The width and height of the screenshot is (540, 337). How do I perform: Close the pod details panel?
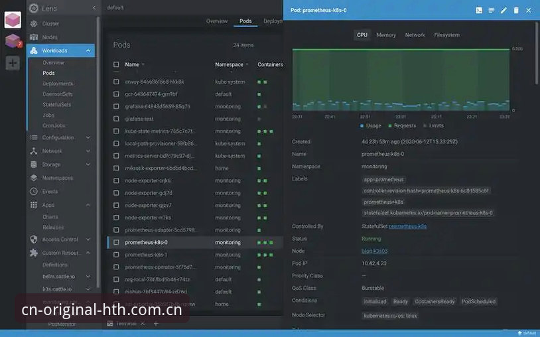click(528, 11)
